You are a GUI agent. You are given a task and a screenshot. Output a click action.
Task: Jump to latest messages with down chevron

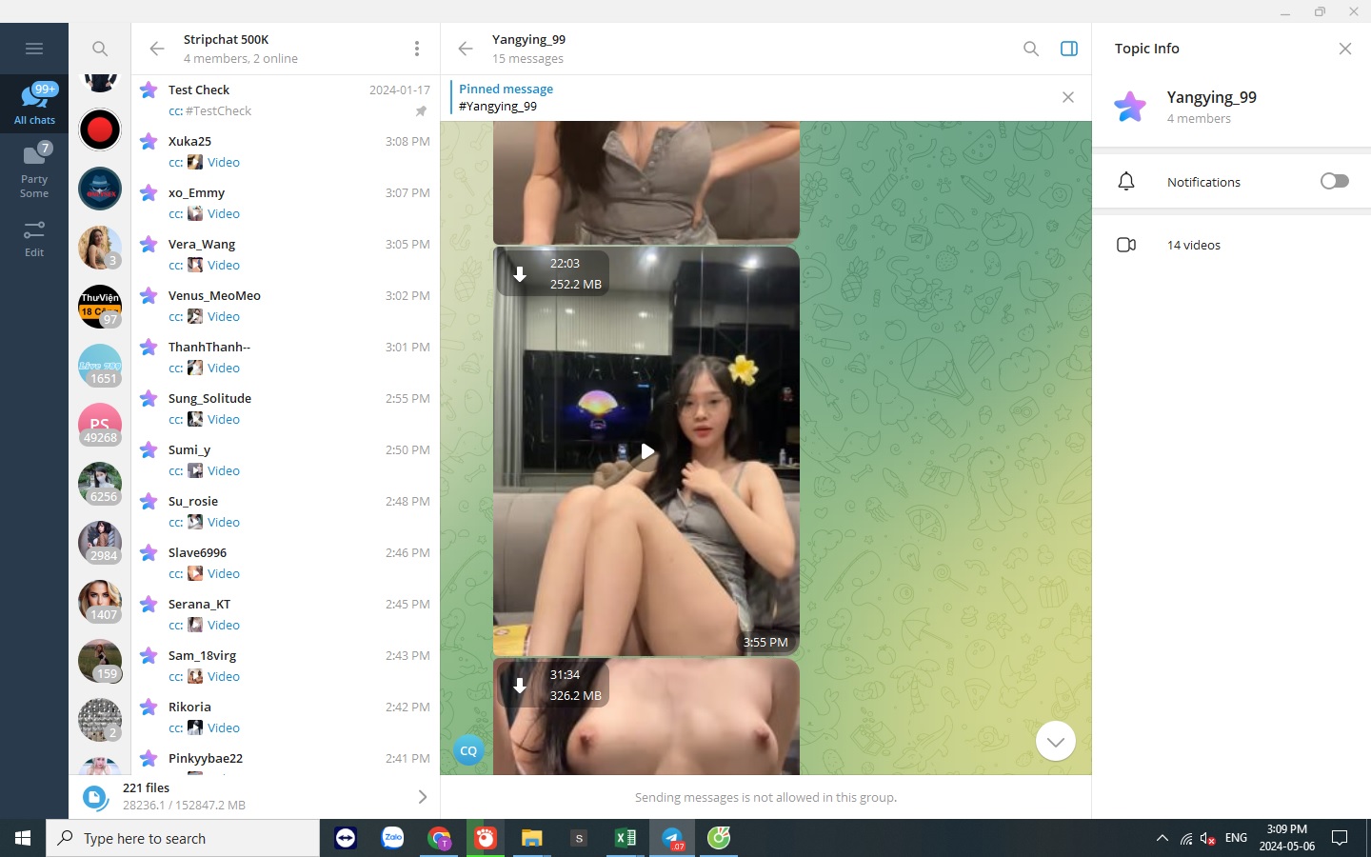(1055, 741)
